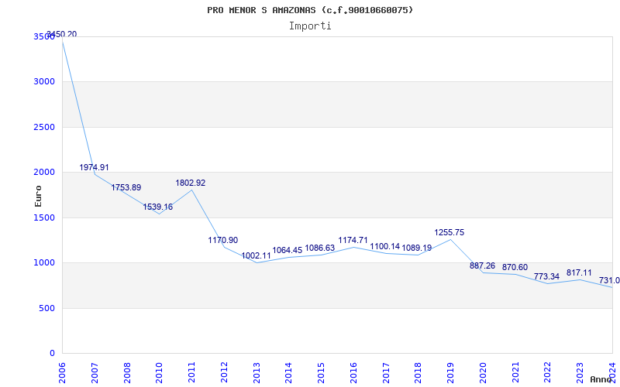Click the 2015 year label

coord(321,372)
